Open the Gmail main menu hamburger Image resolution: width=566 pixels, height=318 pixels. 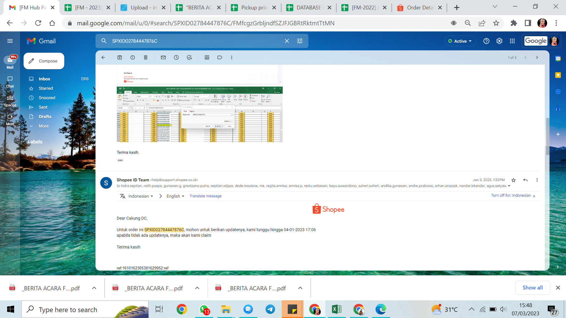coord(10,41)
